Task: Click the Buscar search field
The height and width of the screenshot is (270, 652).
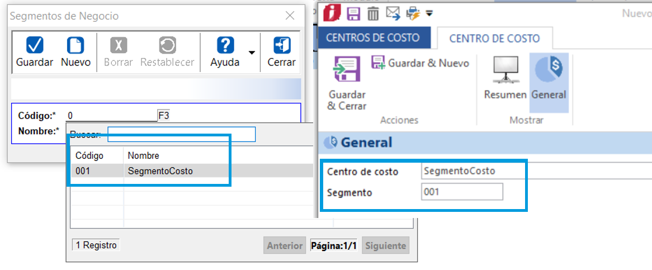Action: (181, 134)
